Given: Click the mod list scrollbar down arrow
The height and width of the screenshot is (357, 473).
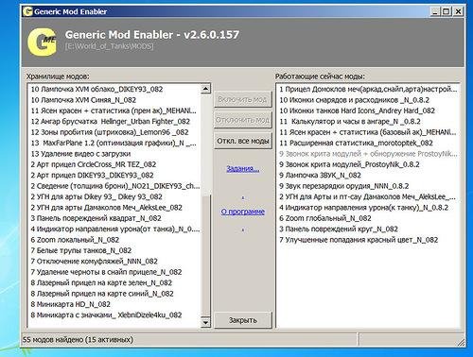Looking at the screenshot, I should point(205,323).
